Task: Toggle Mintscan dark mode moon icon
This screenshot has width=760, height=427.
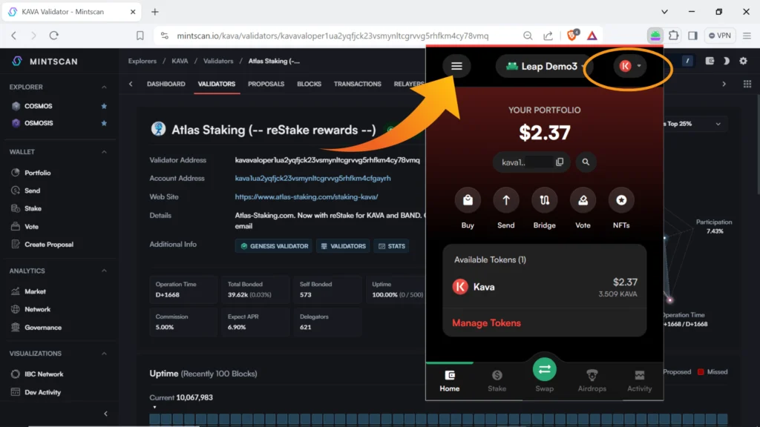Action: [x=726, y=62]
